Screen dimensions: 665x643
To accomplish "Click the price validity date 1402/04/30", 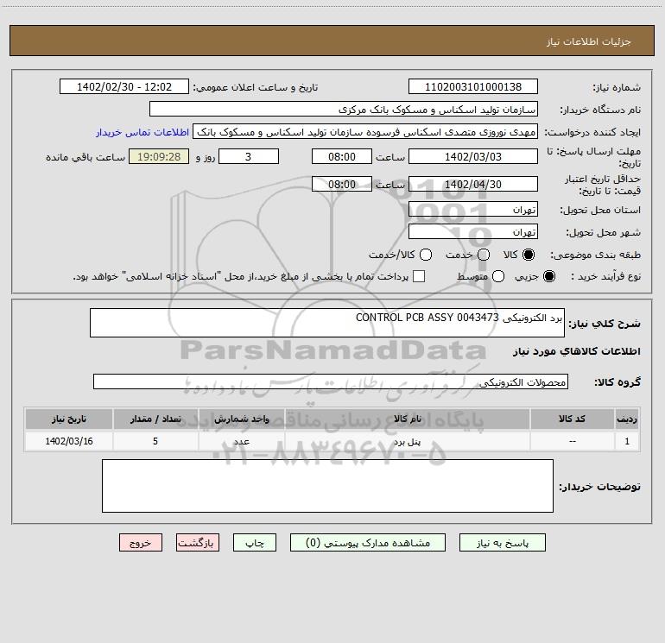I will (x=473, y=184).
